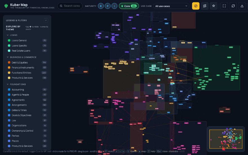
Task: Click the star favorites toolbar button
Action: pyautogui.click(x=214, y=6)
